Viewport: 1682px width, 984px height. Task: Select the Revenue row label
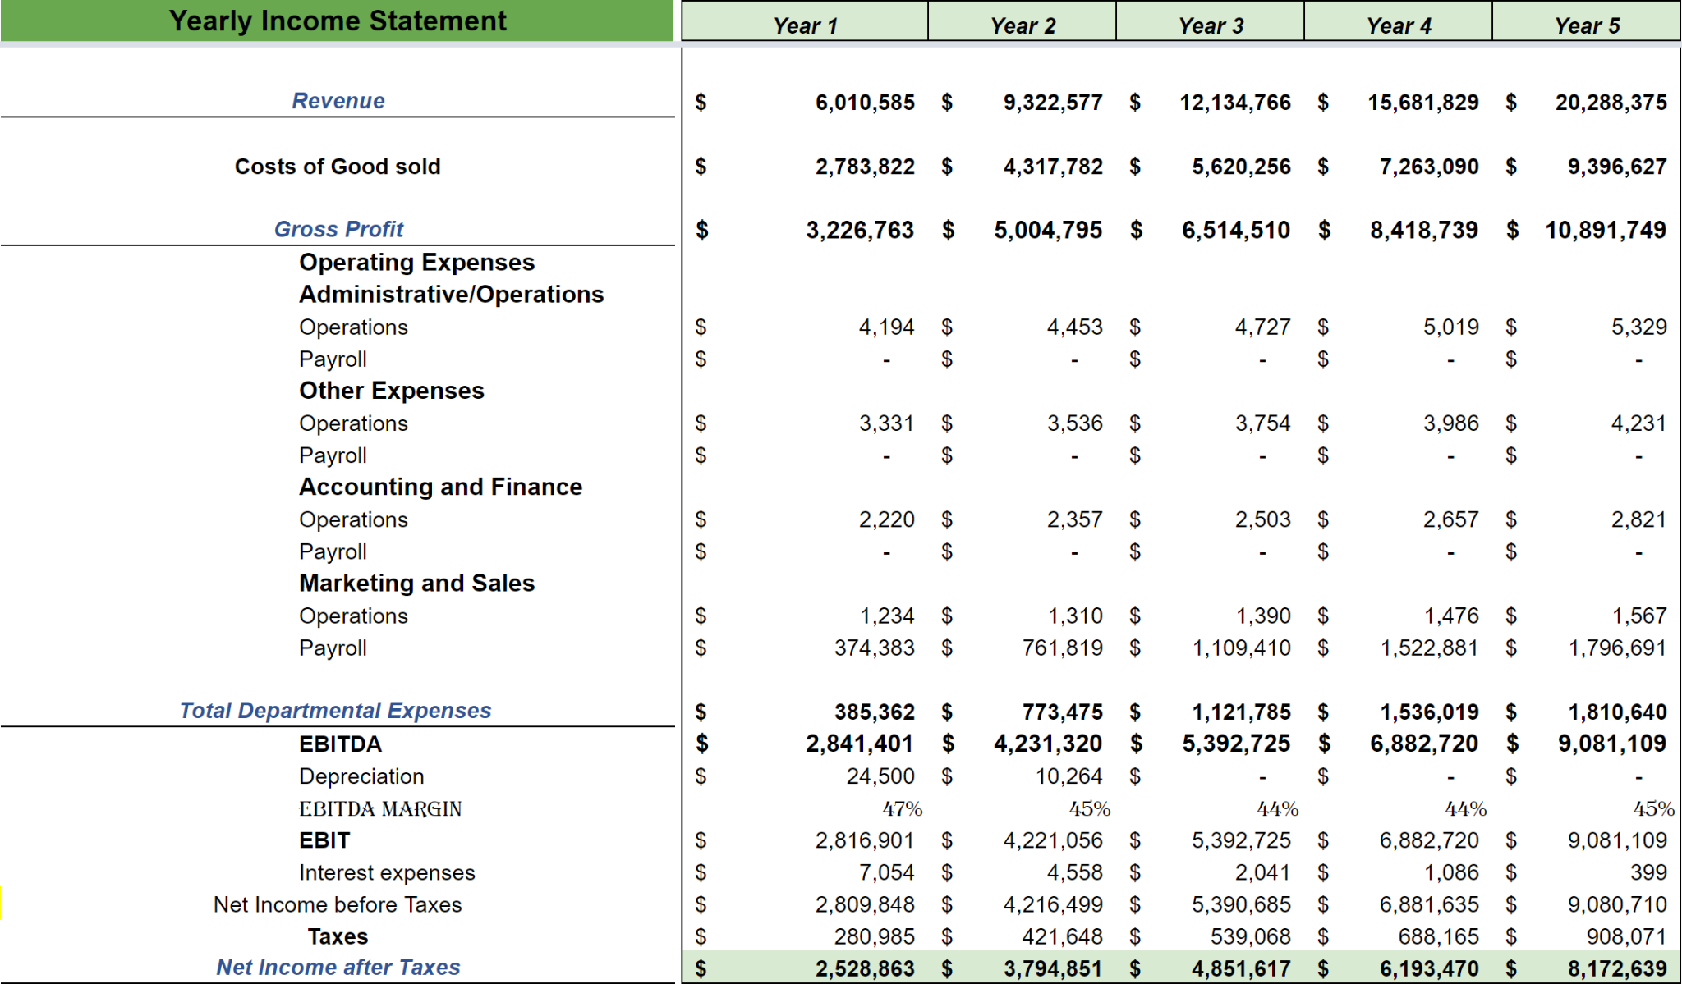click(x=338, y=101)
